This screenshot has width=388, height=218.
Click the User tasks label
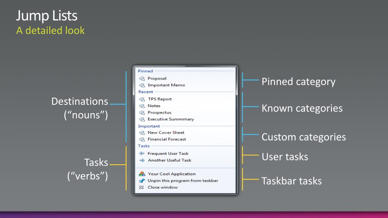point(285,157)
